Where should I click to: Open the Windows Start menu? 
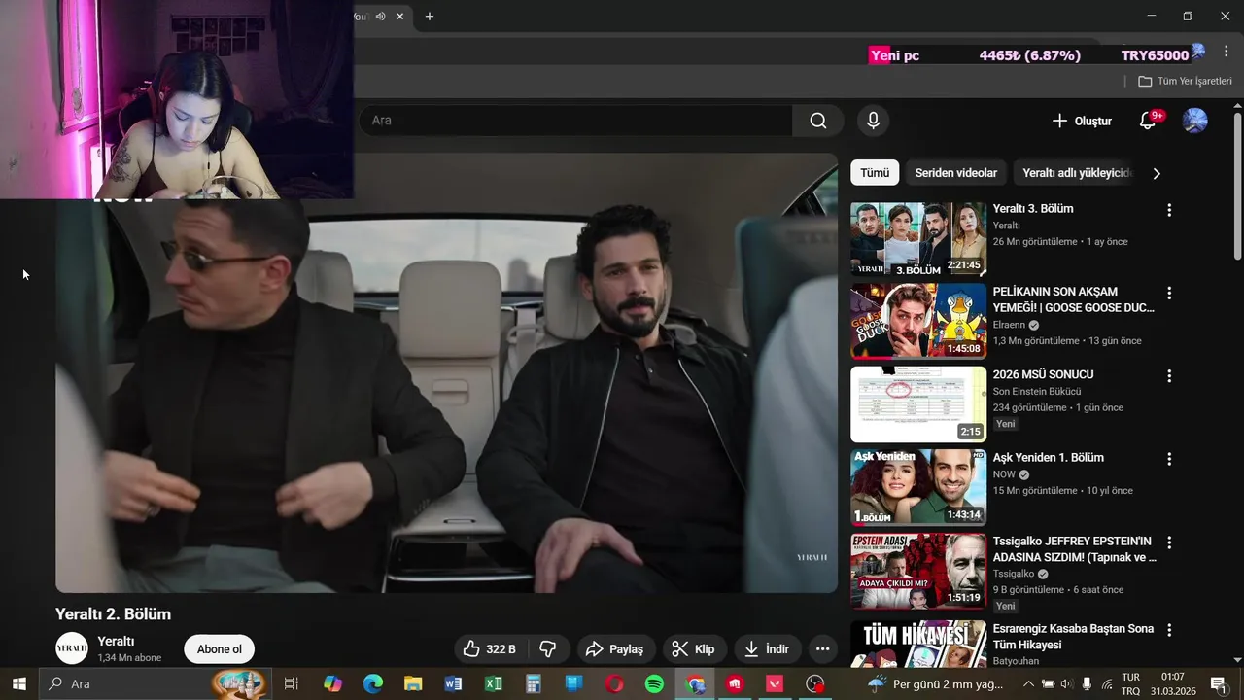tap(18, 683)
